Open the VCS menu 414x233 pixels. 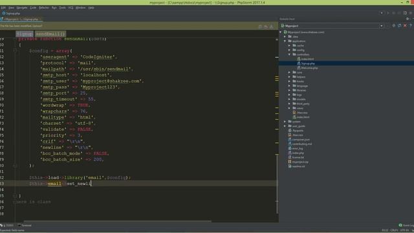click(71, 8)
